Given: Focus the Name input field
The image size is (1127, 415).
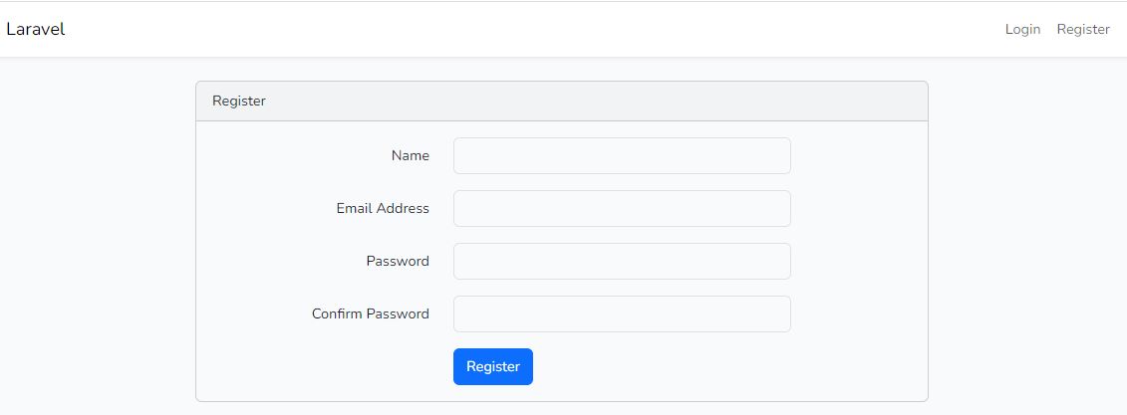Looking at the screenshot, I should (622, 156).
